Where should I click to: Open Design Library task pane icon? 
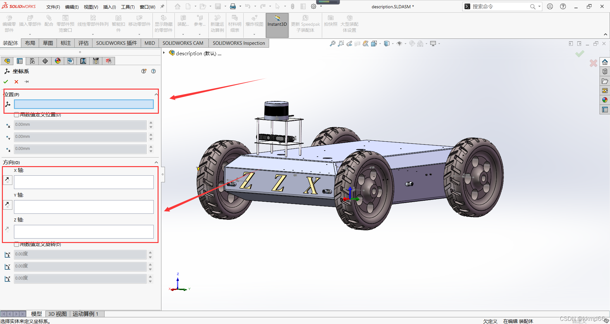605,71
